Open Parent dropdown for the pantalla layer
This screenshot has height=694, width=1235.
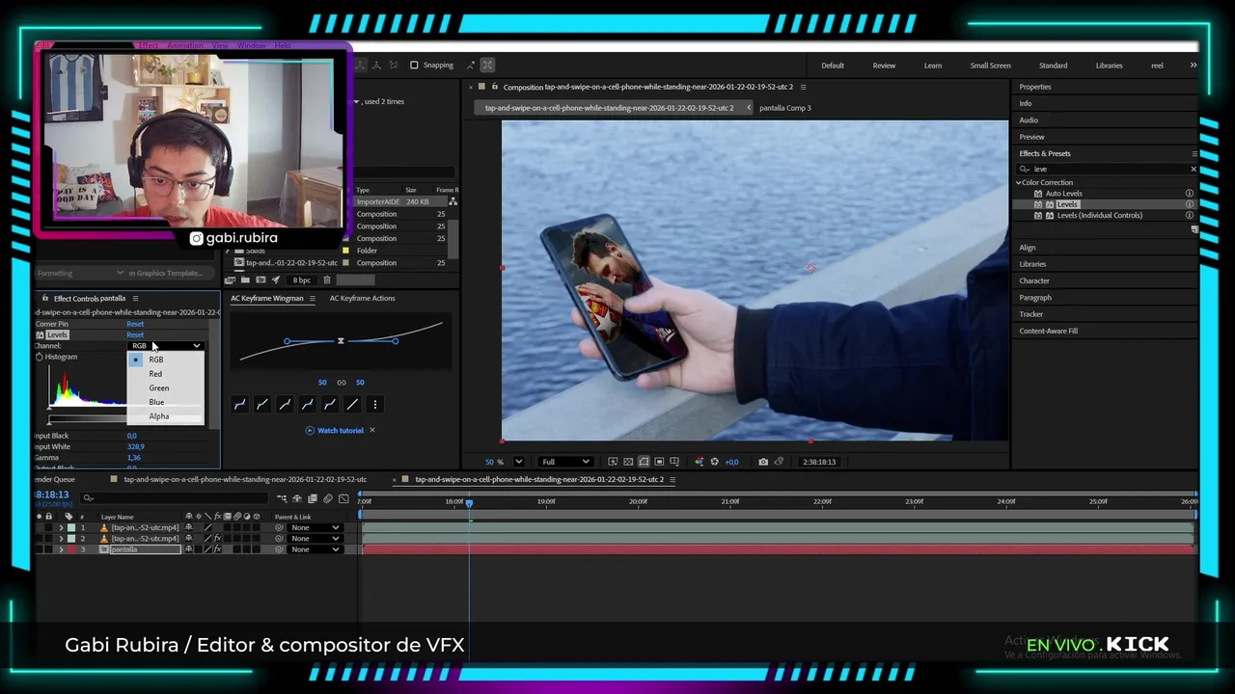[316, 549]
